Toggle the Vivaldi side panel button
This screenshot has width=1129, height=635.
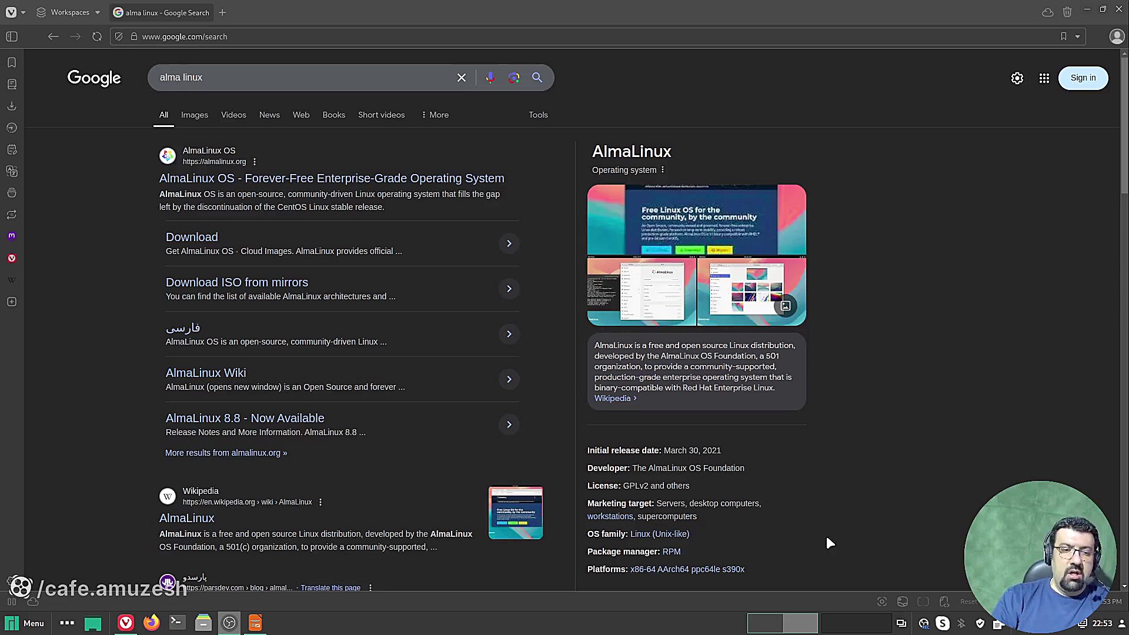click(12, 36)
